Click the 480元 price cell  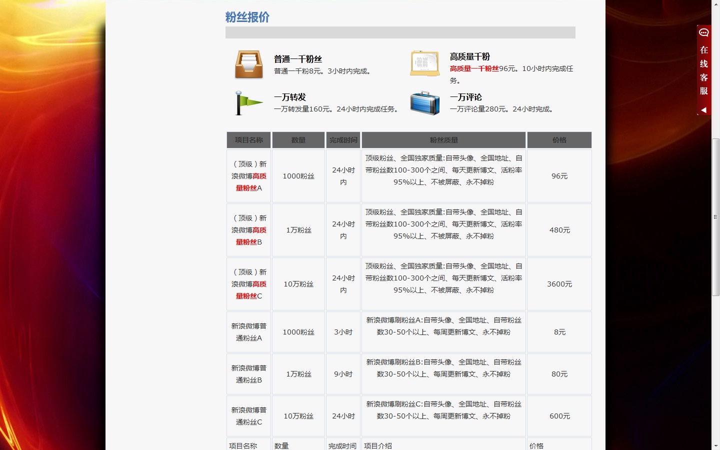[559, 230]
